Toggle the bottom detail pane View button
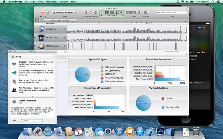The width and height of the screenshot is (223, 139). coord(134,13)
